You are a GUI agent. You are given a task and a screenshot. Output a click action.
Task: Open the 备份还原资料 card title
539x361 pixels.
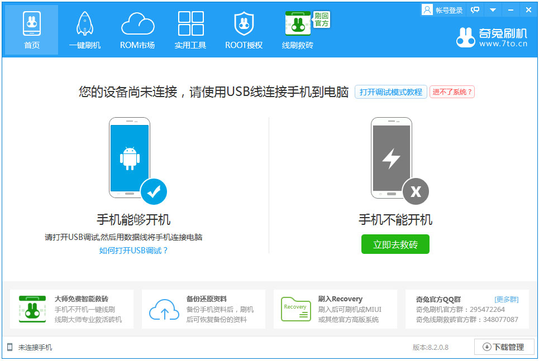[207, 299]
